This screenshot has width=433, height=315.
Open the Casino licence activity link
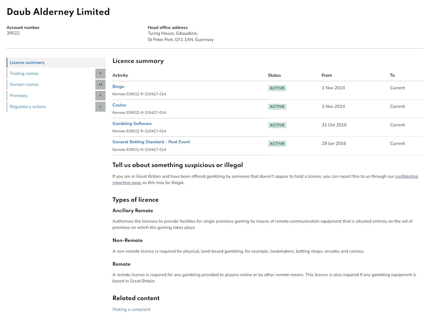pos(119,105)
